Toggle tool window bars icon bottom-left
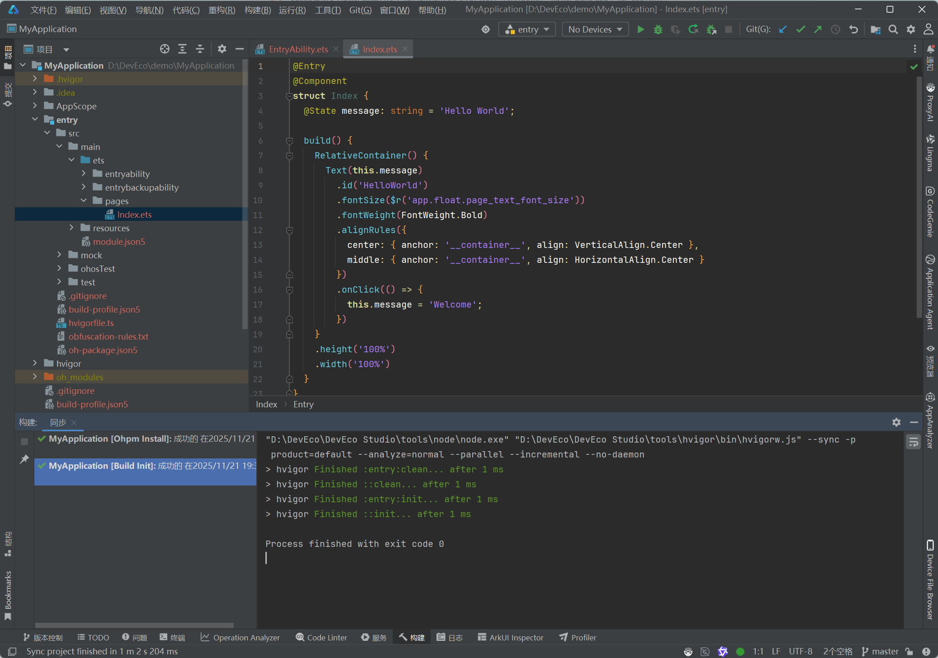 (12, 651)
